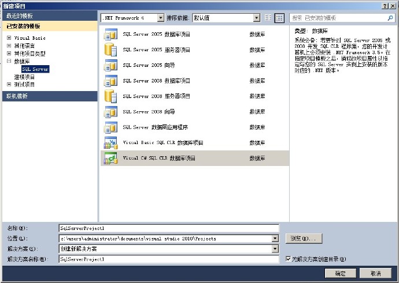This screenshot has height=283, width=399.
Task: Select SQL Server 2005 向导 template name
Action: pyautogui.click(x=149, y=65)
